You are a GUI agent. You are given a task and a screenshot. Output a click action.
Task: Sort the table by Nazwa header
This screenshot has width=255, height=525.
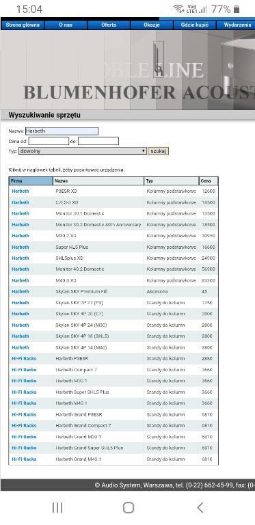click(98, 180)
